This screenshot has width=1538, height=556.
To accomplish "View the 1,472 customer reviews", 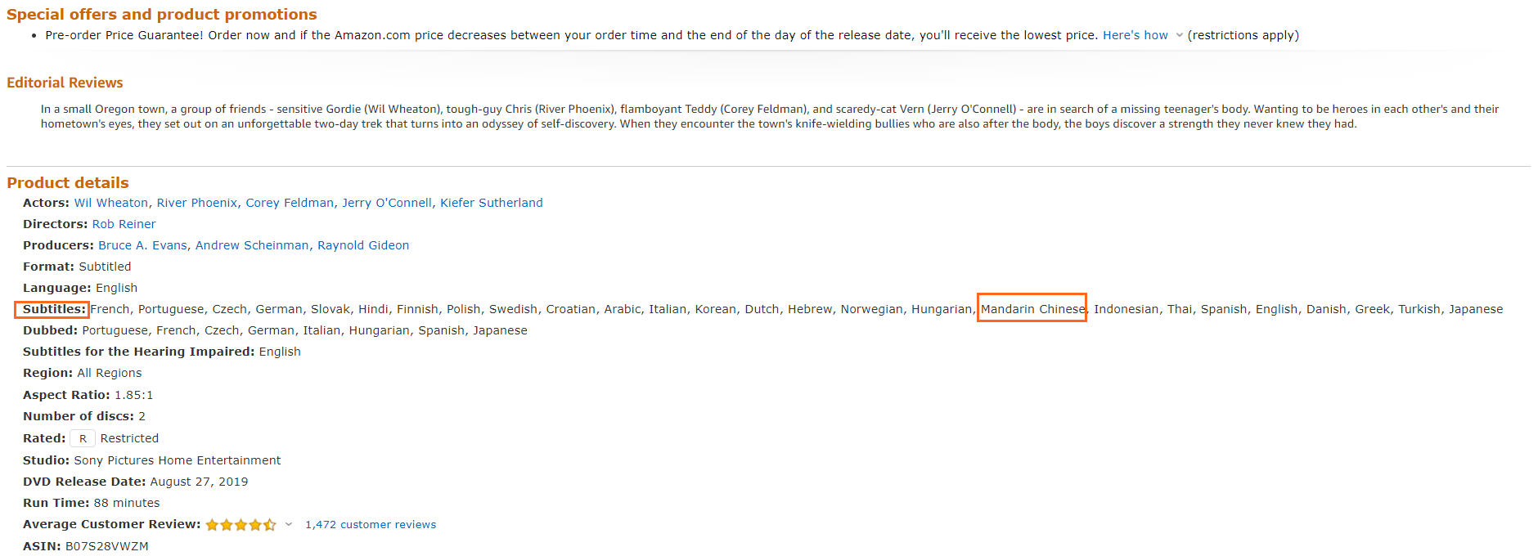I will pos(371,525).
